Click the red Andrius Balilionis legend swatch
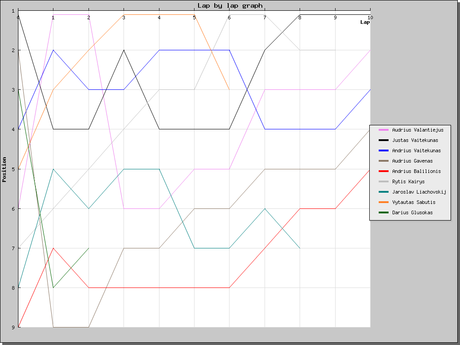 coord(384,171)
